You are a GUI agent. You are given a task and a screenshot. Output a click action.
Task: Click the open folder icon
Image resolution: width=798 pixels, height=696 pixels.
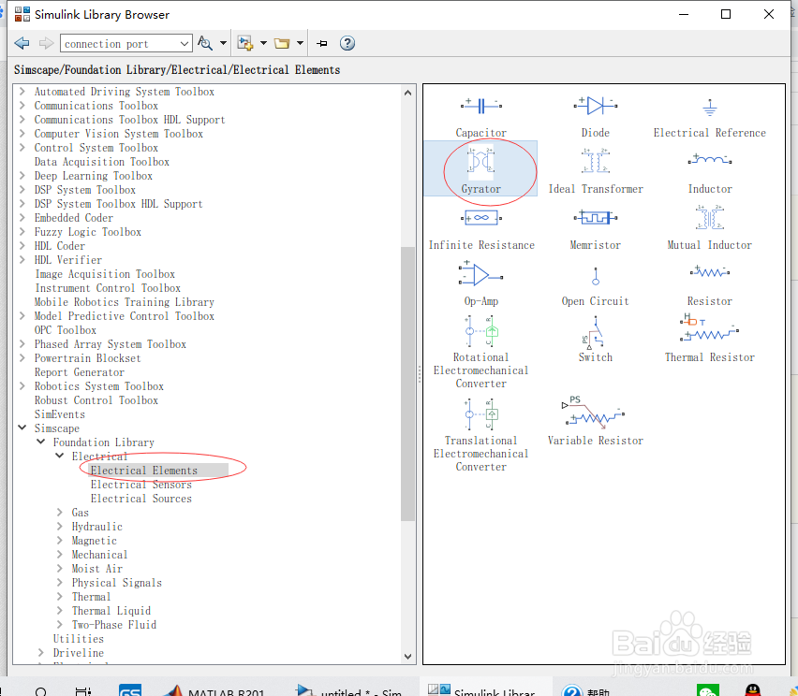click(282, 43)
